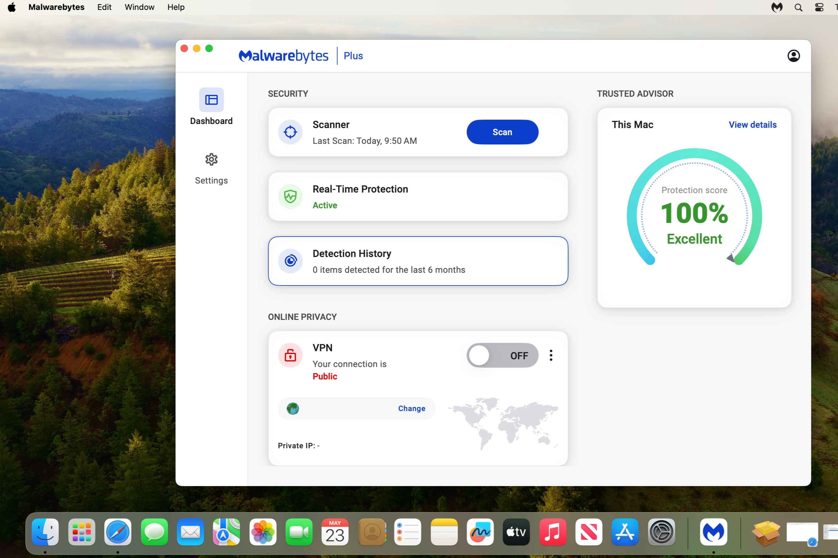This screenshot has height=558, width=838.
Task: Open VPN three-dot options menu
Action: pyautogui.click(x=551, y=355)
